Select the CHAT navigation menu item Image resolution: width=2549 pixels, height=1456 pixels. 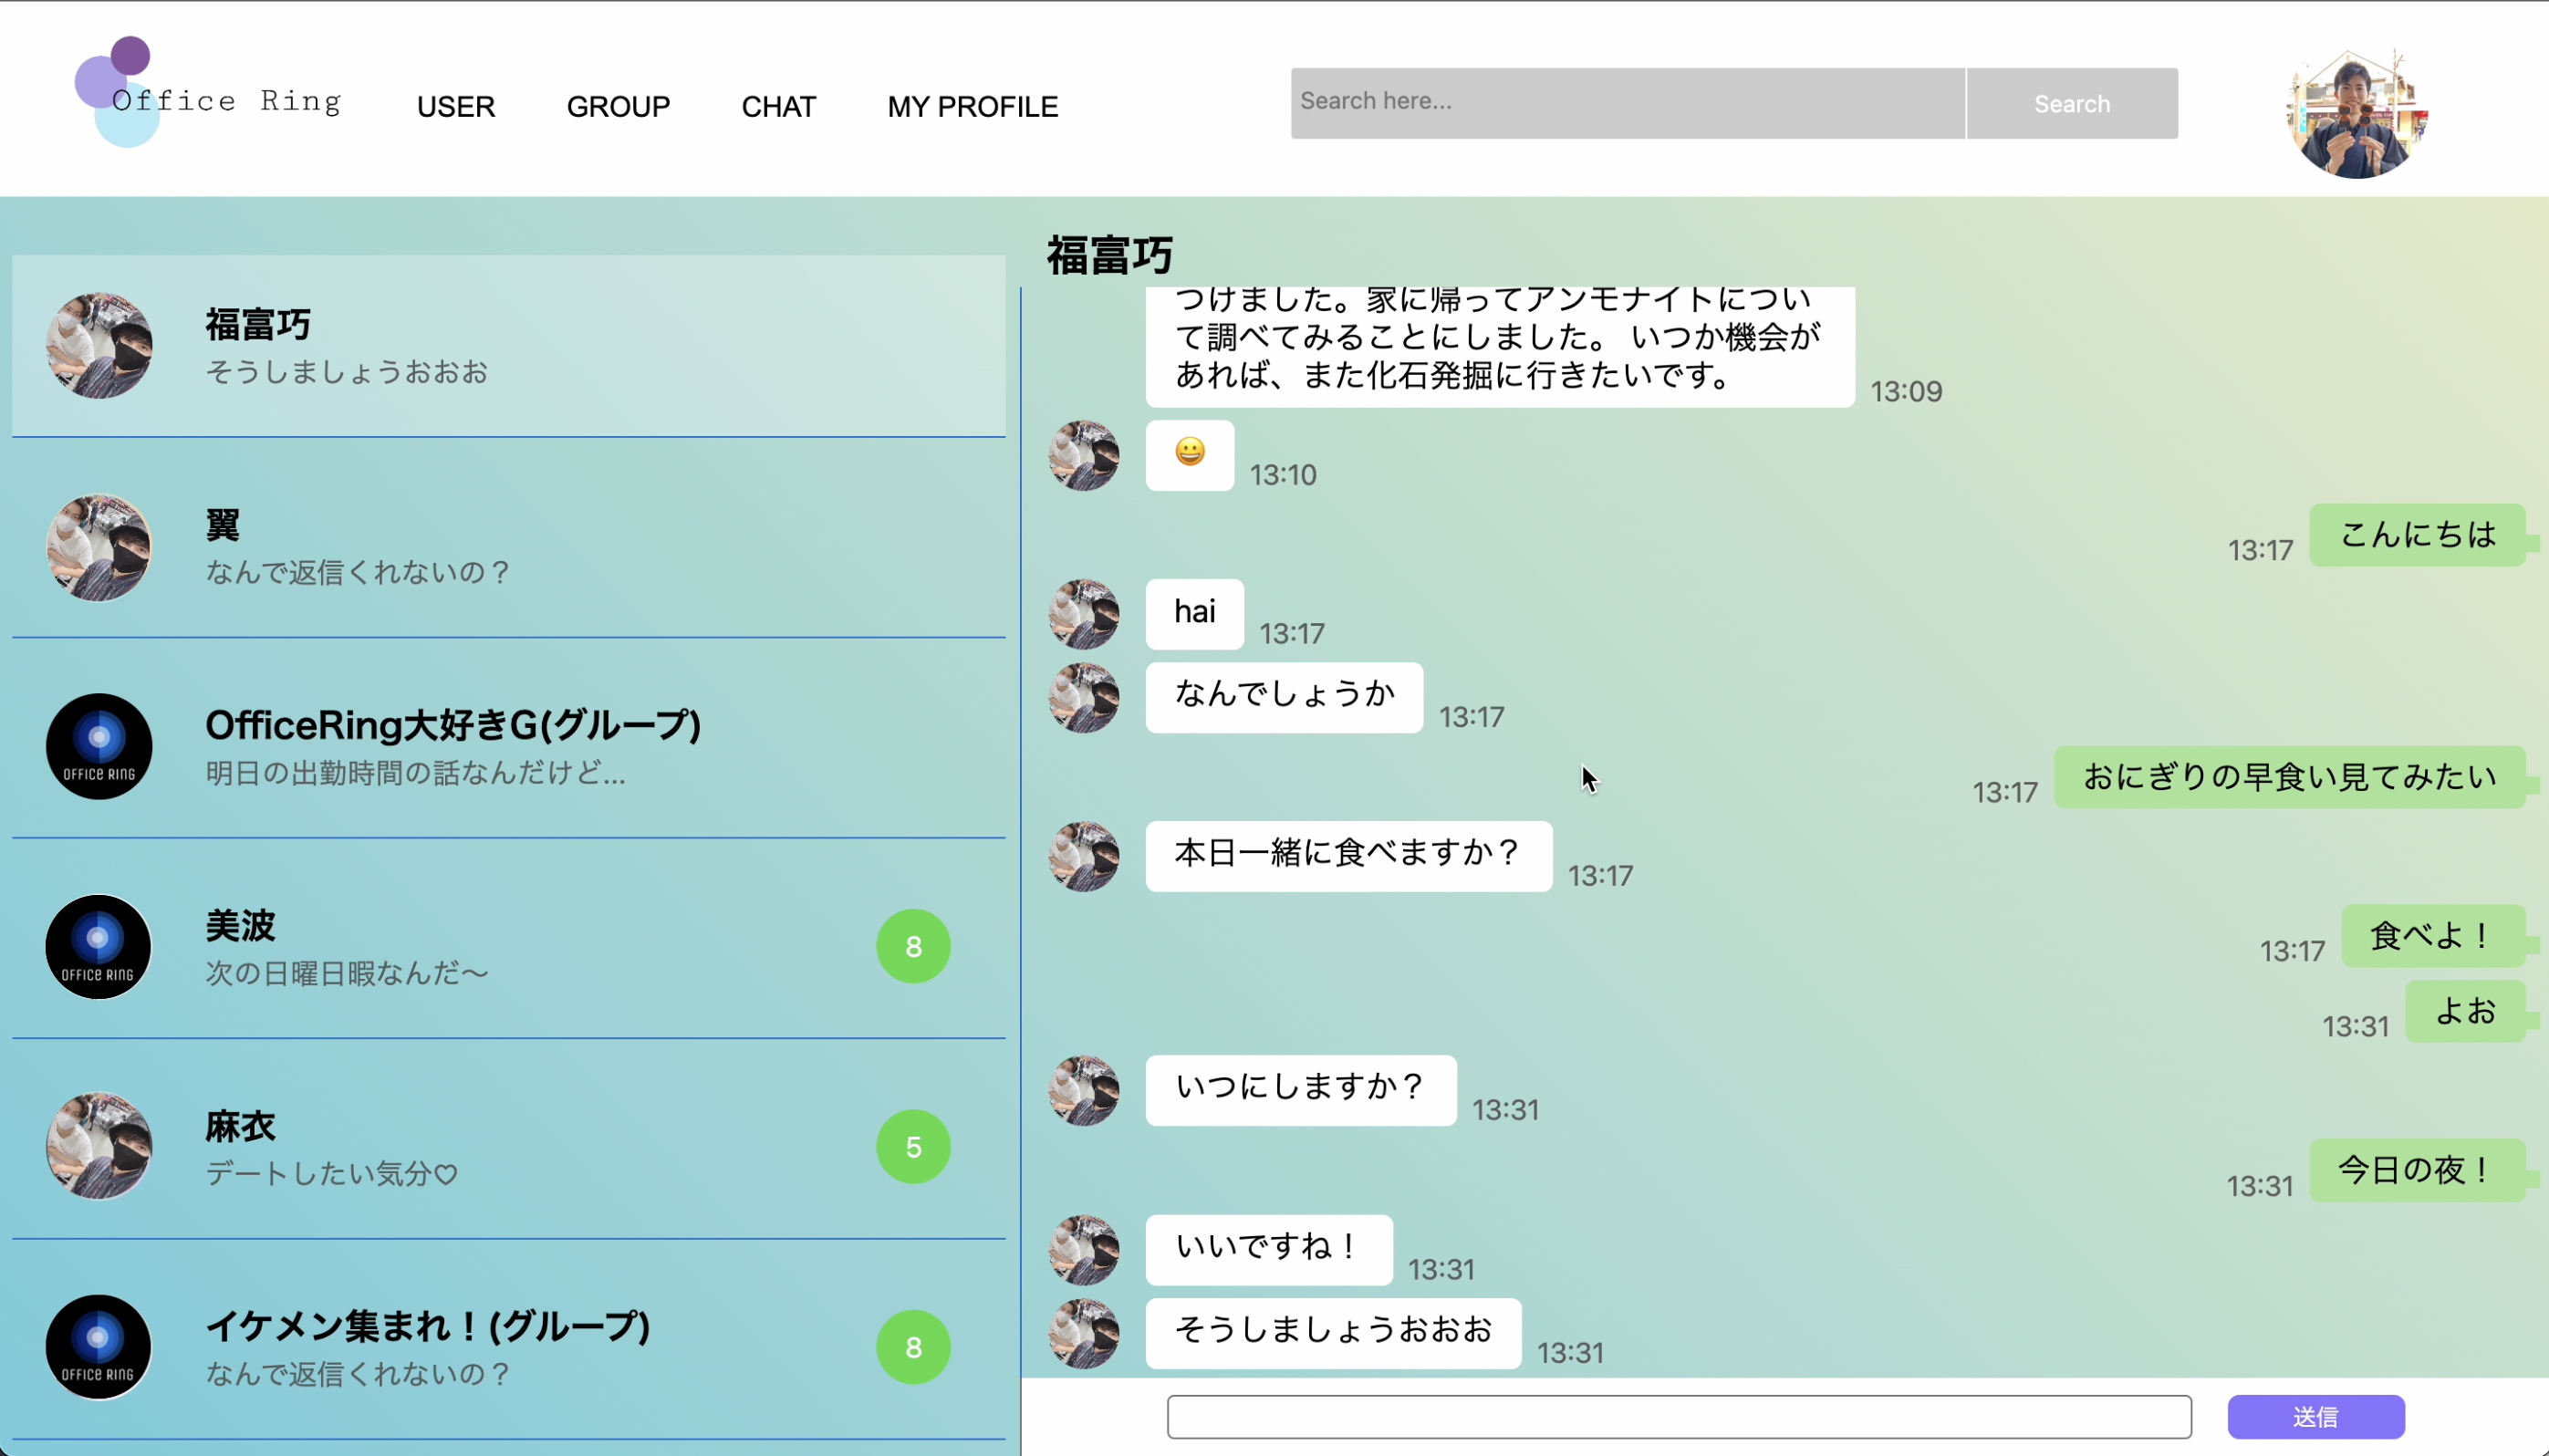[777, 107]
